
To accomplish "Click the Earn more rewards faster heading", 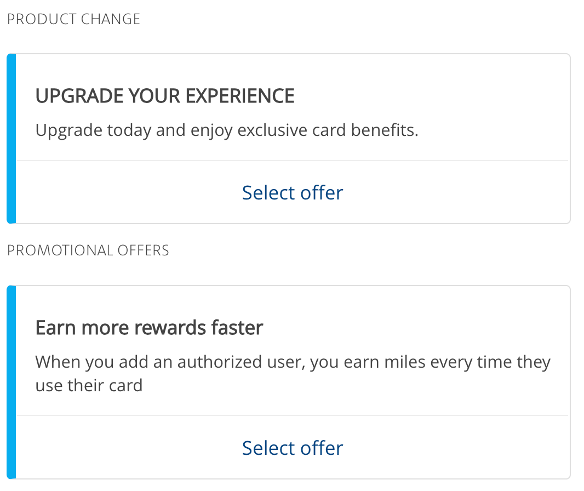I will point(149,328).
